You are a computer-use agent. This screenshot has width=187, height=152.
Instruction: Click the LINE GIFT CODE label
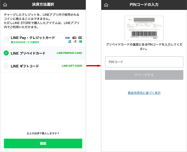point(72,66)
